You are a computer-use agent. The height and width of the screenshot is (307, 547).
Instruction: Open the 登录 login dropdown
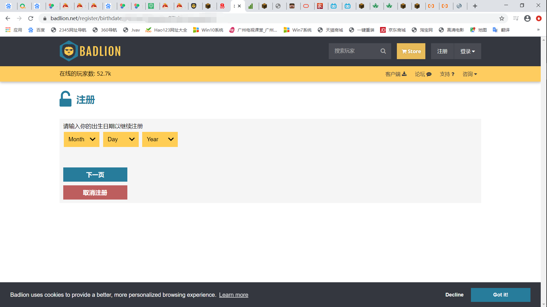pos(468,51)
